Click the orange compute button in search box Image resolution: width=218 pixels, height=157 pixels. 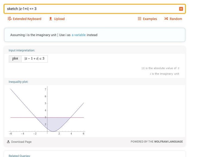click(181, 9)
